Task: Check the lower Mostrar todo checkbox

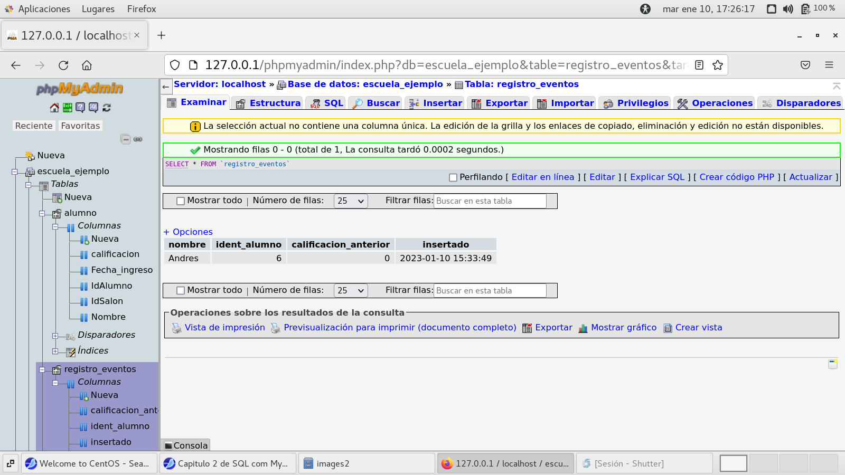Action: pos(181,291)
